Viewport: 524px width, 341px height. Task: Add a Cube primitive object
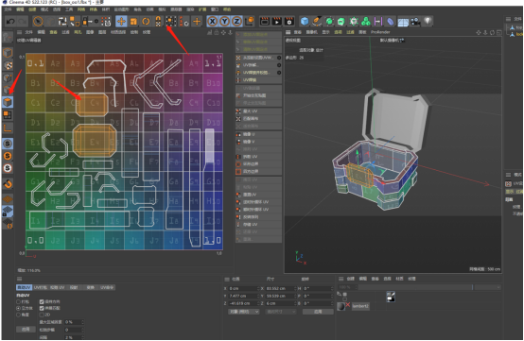point(305,22)
